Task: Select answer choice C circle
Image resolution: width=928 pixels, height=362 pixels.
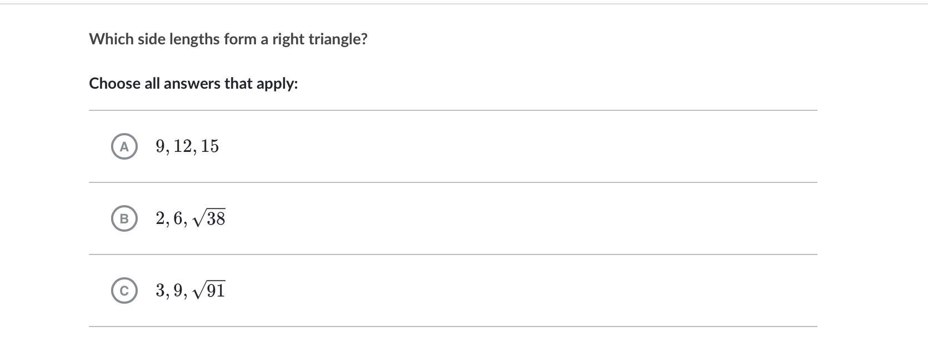Action: click(124, 290)
